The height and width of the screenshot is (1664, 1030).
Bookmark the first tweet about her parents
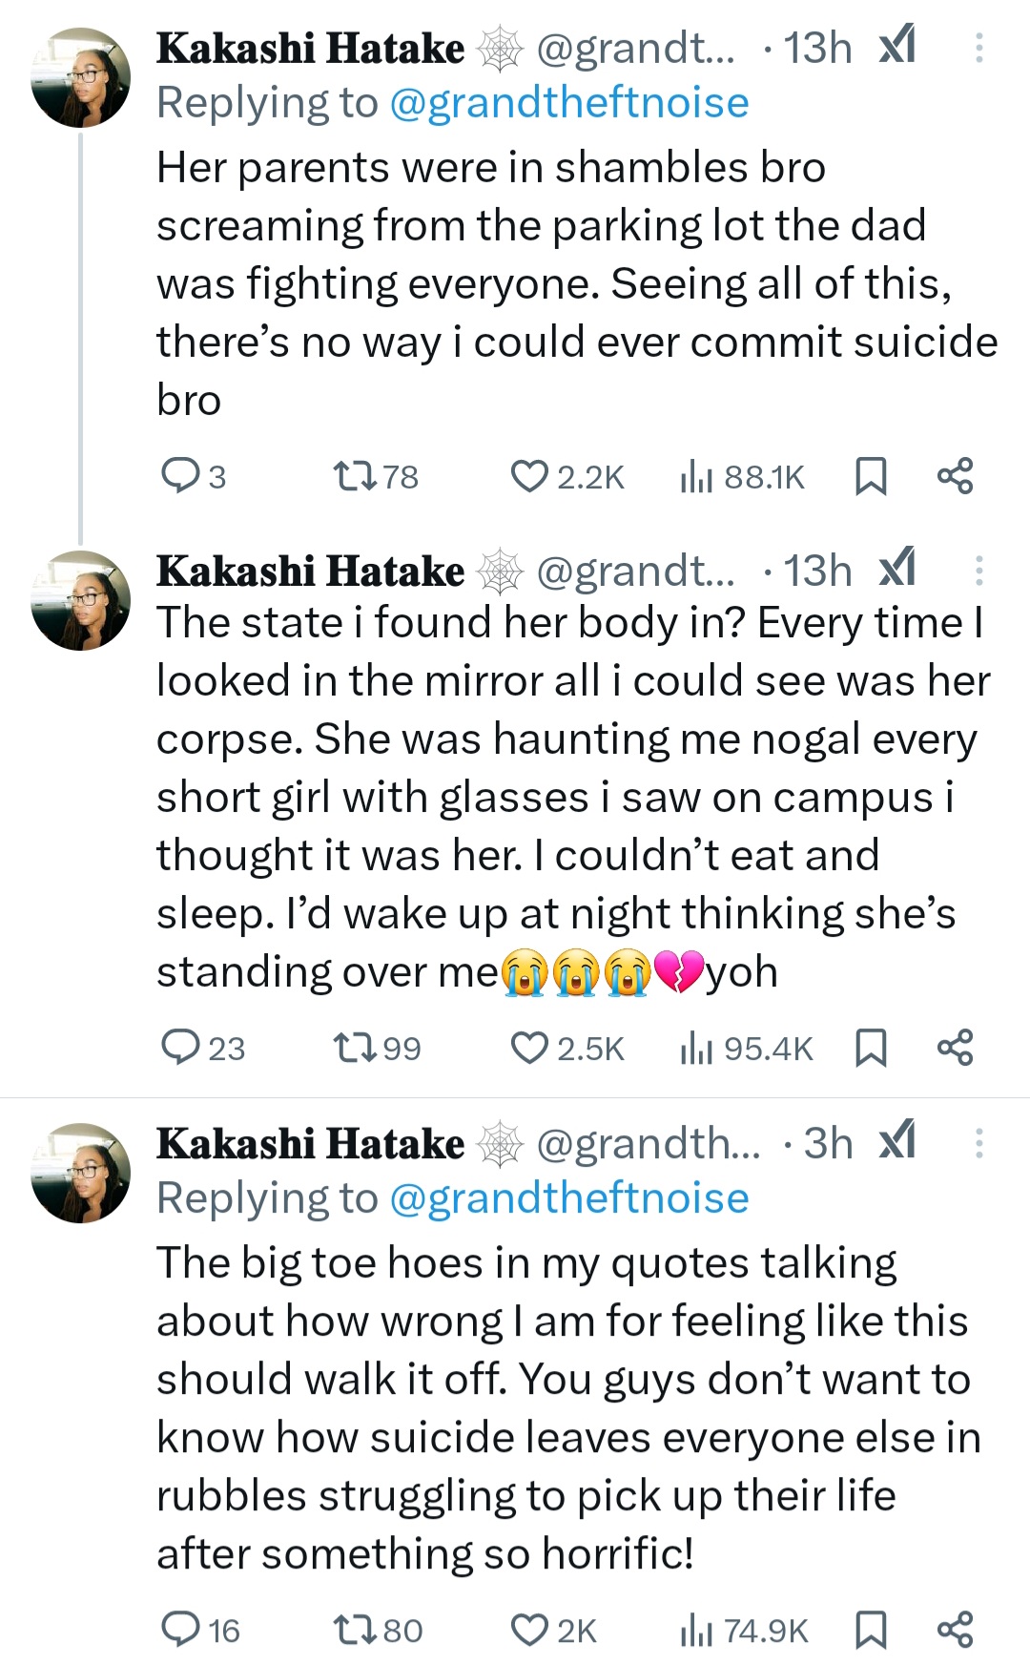[870, 475]
